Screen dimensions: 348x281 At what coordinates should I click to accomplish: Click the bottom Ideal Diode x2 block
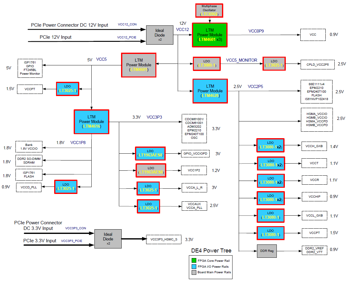(108, 239)
